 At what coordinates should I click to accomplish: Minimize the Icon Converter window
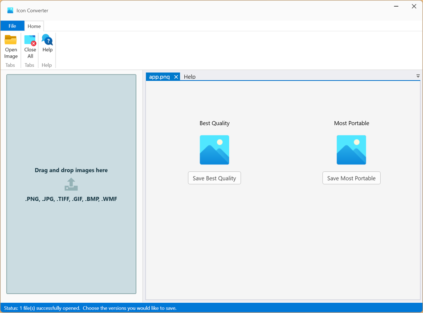(395, 6)
